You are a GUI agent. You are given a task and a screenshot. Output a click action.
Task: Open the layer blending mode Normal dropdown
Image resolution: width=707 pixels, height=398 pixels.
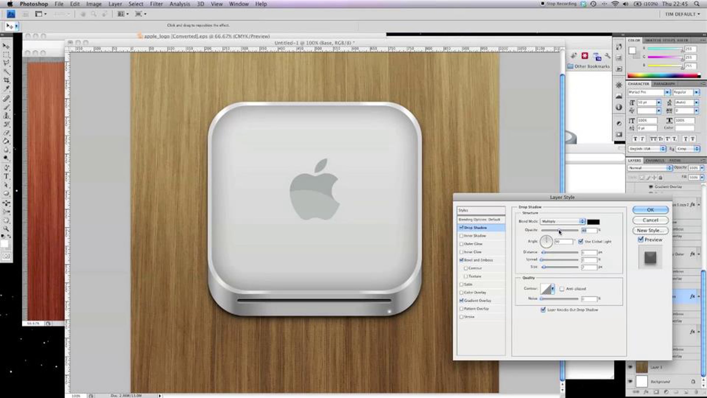[650, 168]
